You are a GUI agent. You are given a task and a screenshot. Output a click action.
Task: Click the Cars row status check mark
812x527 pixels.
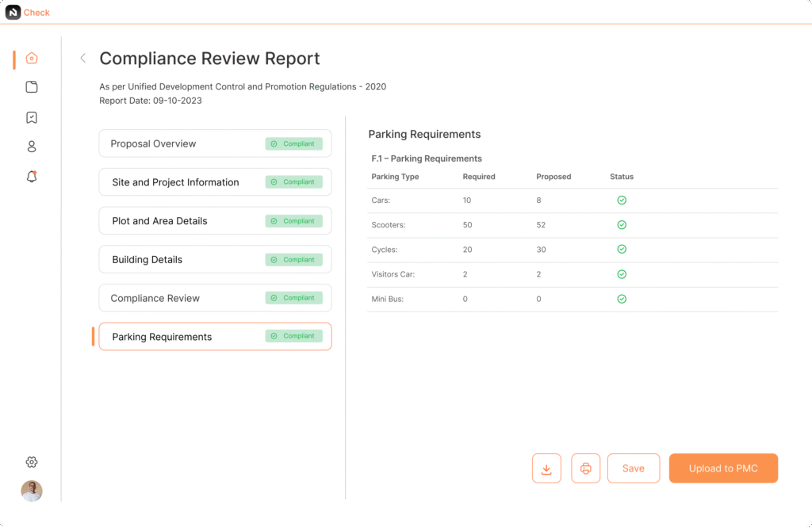tap(622, 200)
